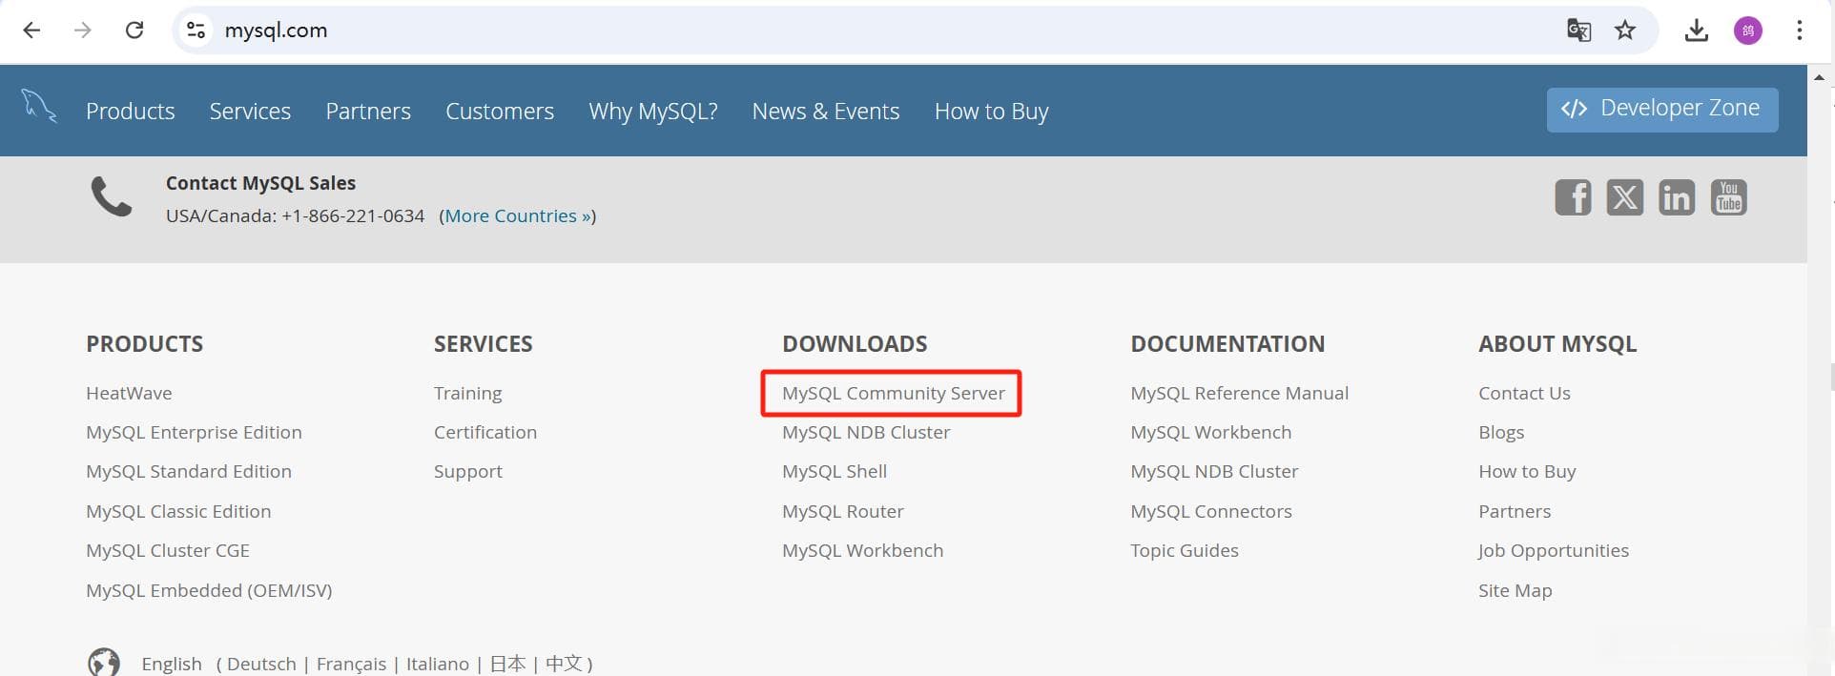The image size is (1835, 676).
Task: Open the News & Events nav menu
Action: point(826,112)
